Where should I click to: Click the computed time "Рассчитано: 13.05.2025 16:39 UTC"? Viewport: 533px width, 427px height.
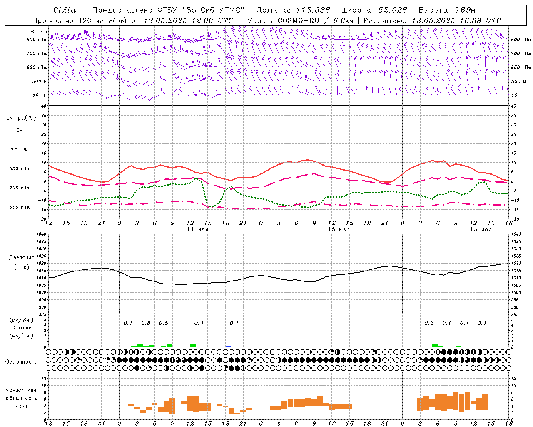(x=432, y=20)
